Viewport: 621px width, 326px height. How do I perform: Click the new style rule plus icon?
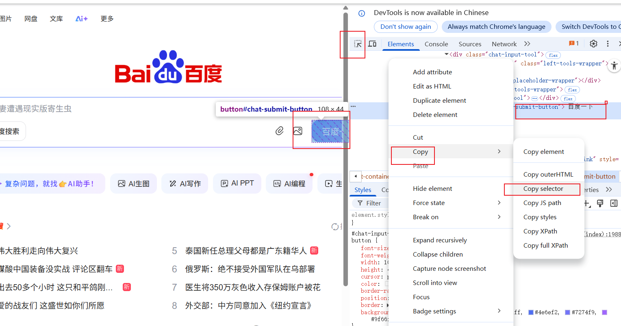pyautogui.click(x=587, y=203)
